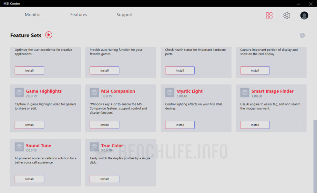Click version number 1.0.0.08
This screenshot has width=317, height=193.
tap(257, 96)
